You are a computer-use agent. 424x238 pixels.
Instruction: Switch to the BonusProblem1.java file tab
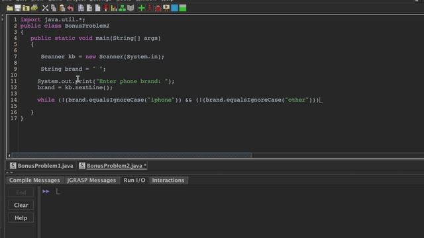[x=42, y=166]
